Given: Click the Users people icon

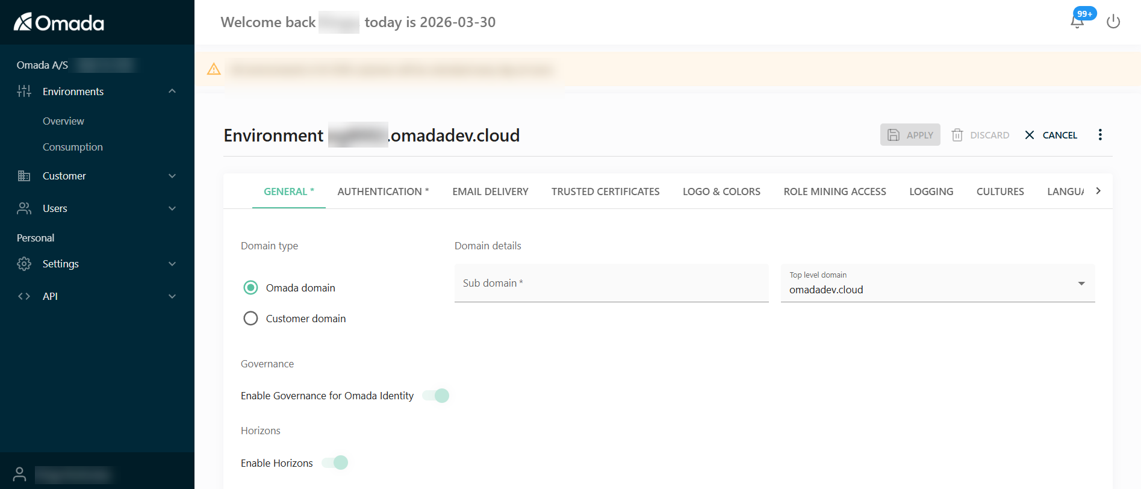Looking at the screenshot, I should [24, 208].
